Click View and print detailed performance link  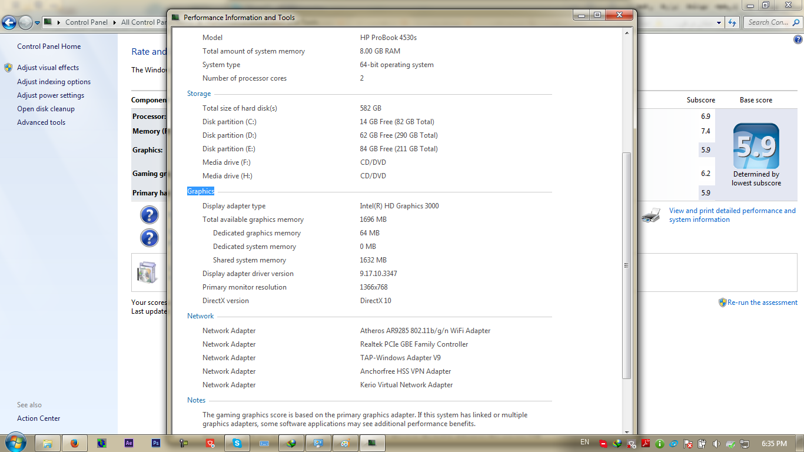coord(732,215)
